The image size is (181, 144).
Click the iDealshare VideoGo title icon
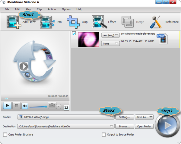coord(4,2)
